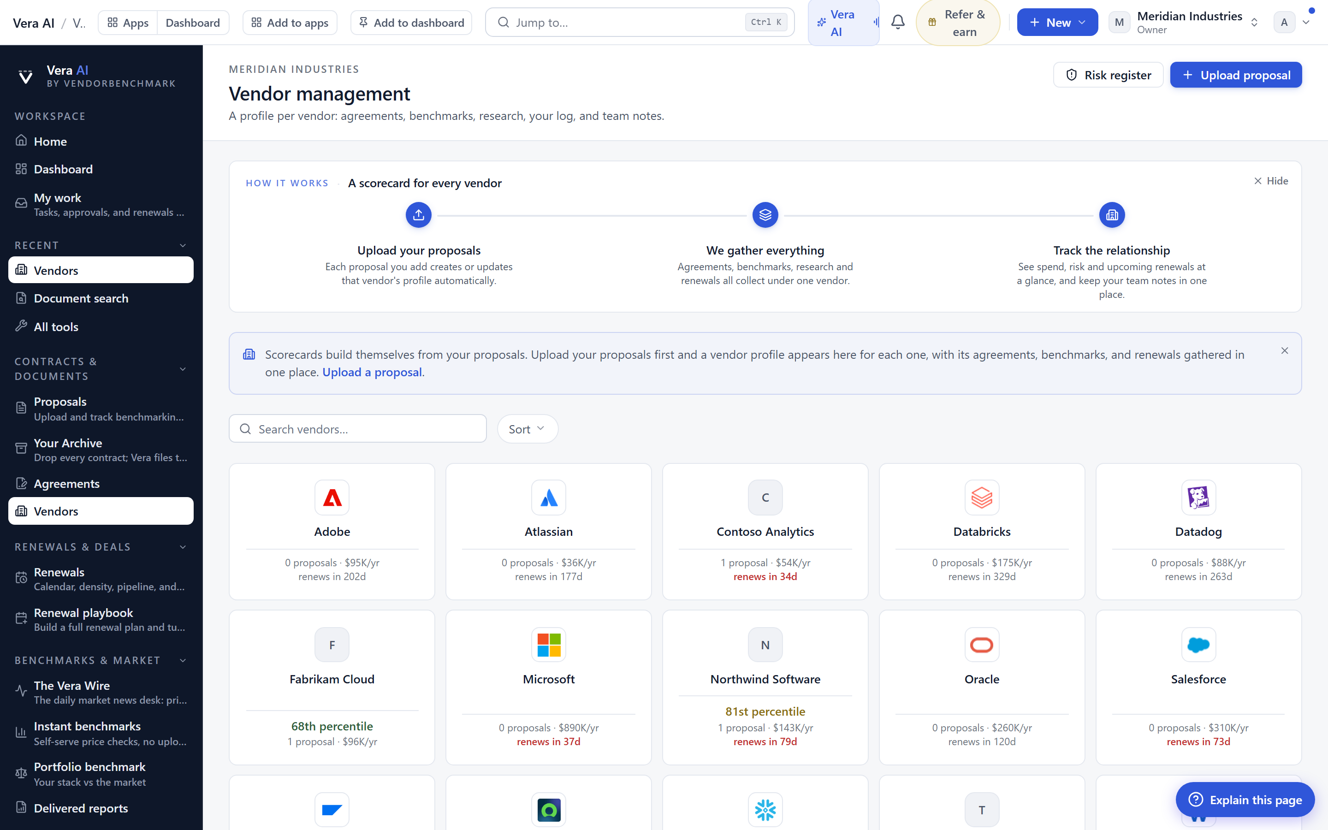1328x830 pixels.
Task: Click the Fabrikam Cloud F avatar
Action: pos(332,645)
